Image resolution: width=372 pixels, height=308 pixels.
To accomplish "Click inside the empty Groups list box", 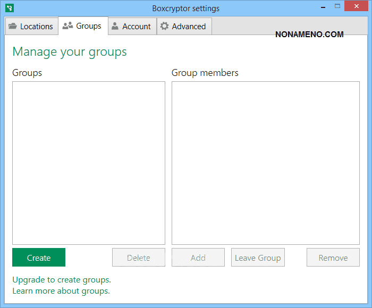I will point(88,162).
